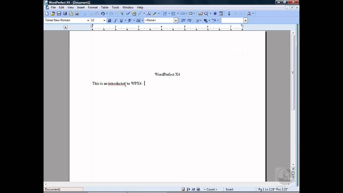Click the vertical scrollbar up arrow
The image size is (343, 193).
[293, 33]
